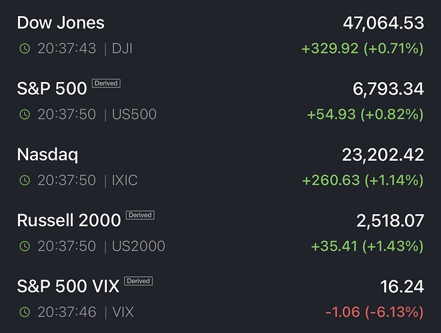Click the Derived badge next to Russell 2000
The width and height of the screenshot is (441, 333).
click(x=139, y=215)
